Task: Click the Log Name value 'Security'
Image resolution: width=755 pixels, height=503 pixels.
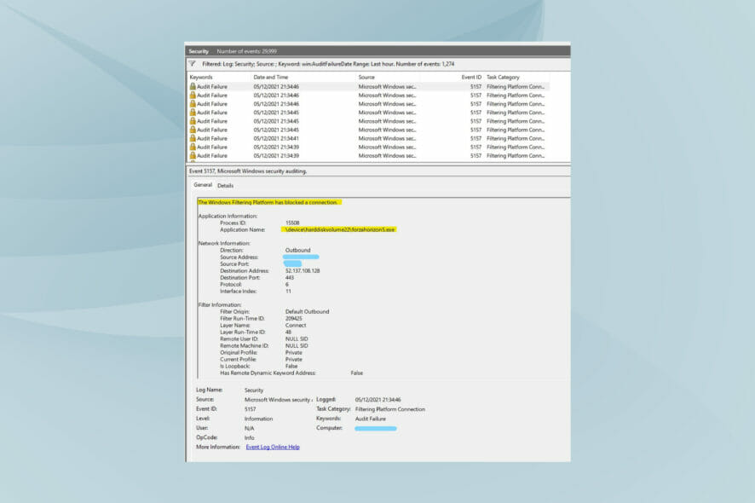Action: point(254,390)
